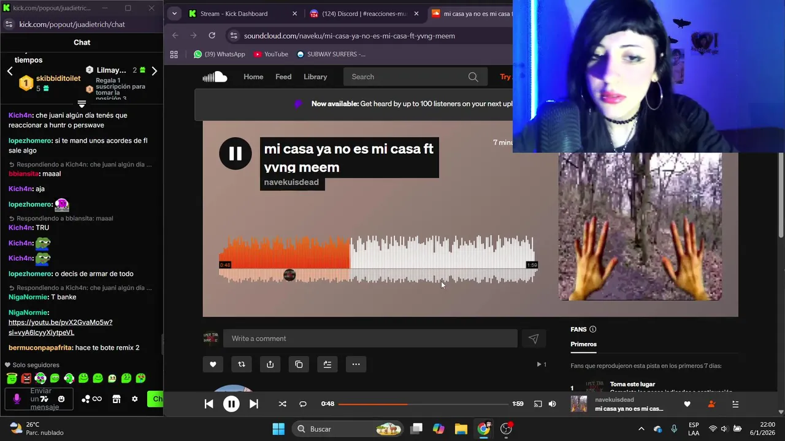Image resolution: width=785 pixels, height=441 pixels.
Task: Open the YouTube bookmark
Action: point(270,54)
